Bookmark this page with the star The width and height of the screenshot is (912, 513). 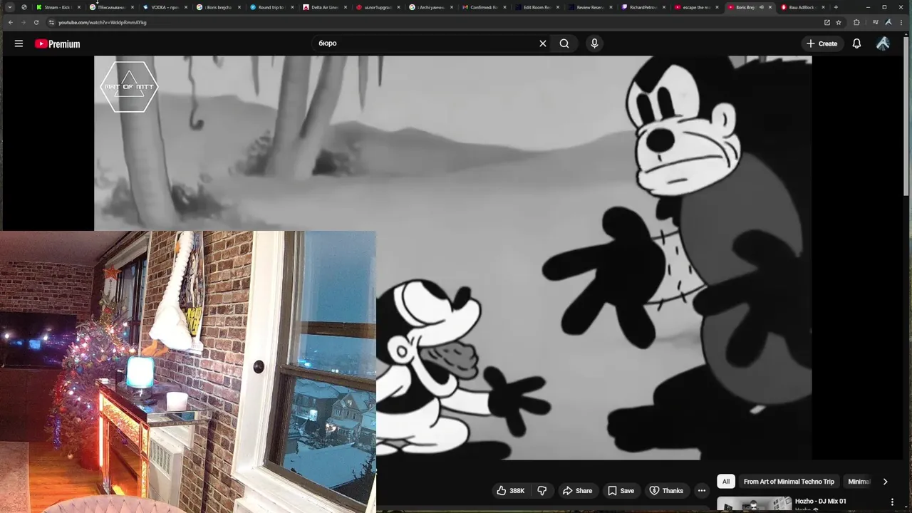tap(839, 22)
